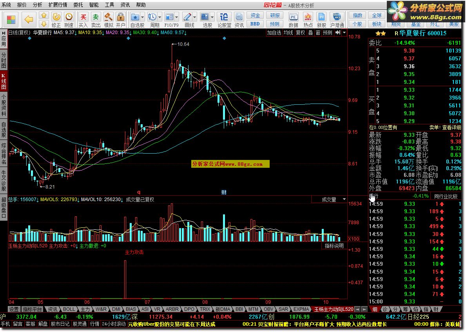Screen dimensions: 466x332
Task: Open the 新股 IPO icon
Action: pos(321,20)
